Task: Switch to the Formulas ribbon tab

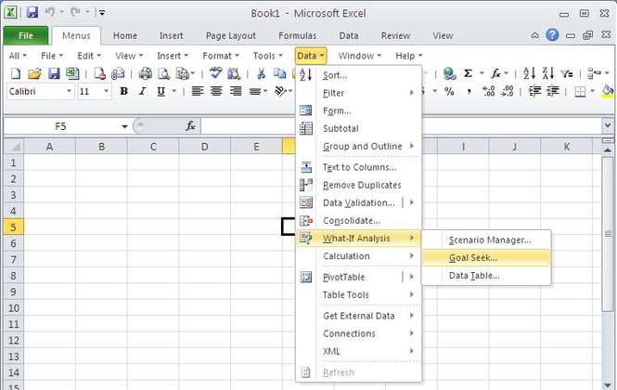Action: [x=297, y=36]
